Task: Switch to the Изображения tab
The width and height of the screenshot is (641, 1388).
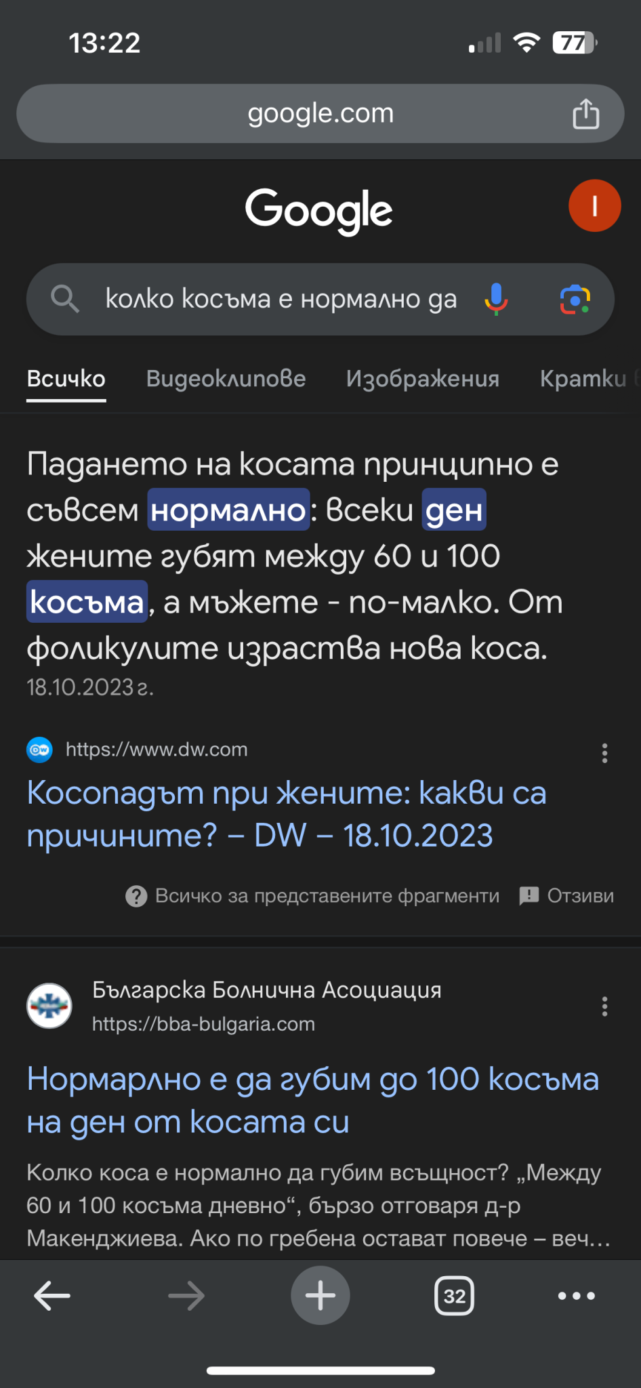Action: tap(422, 379)
